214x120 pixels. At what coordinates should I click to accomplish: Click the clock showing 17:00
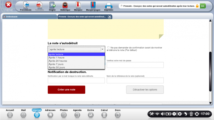[205, 114]
